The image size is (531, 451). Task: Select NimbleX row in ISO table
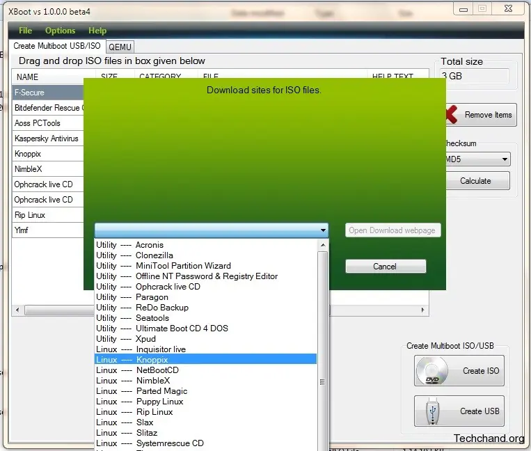click(x=48, y=169)
